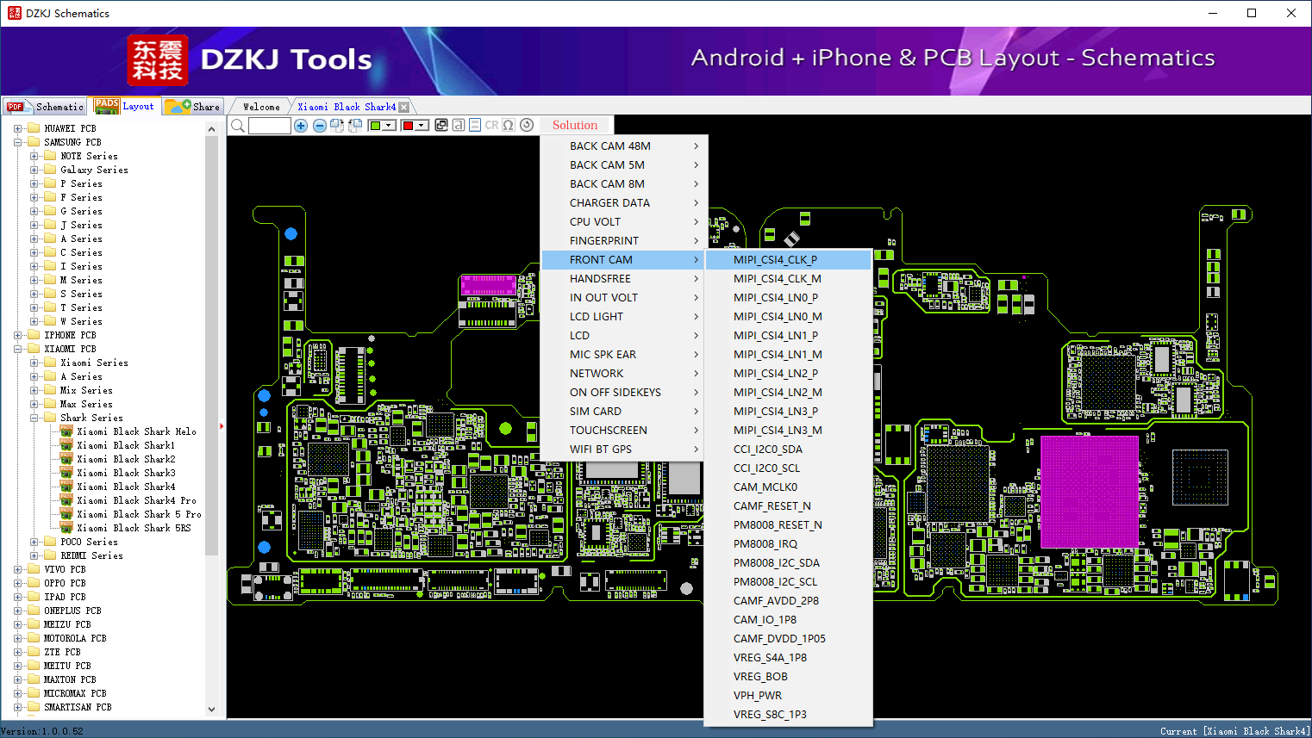The width and height of the screenshot is (1312, 738).
Task: Click the layer stack toolbar icon
Action: pyautogui.click(x=441, y=125)
